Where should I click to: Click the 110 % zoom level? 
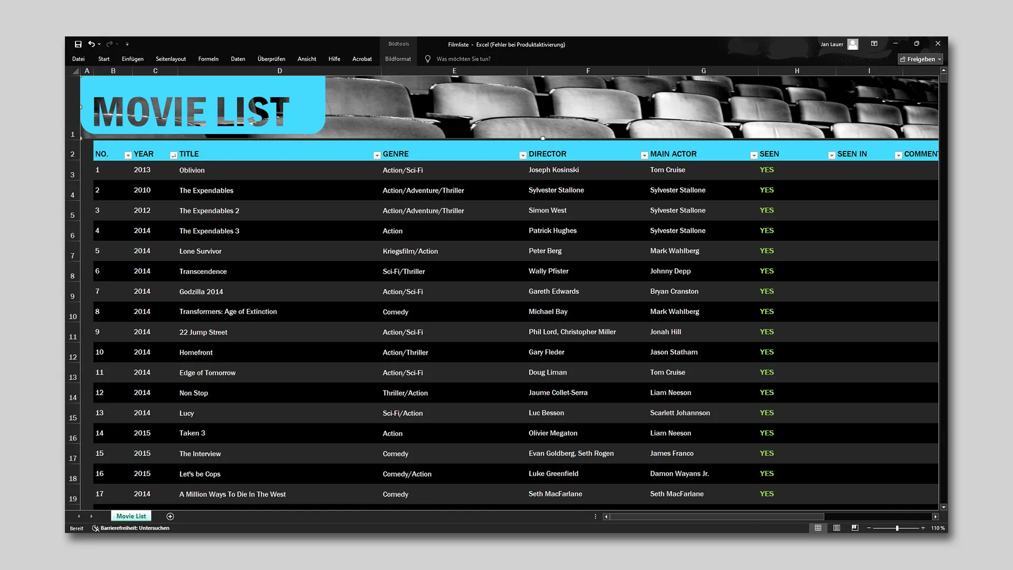tap(938, 528)
